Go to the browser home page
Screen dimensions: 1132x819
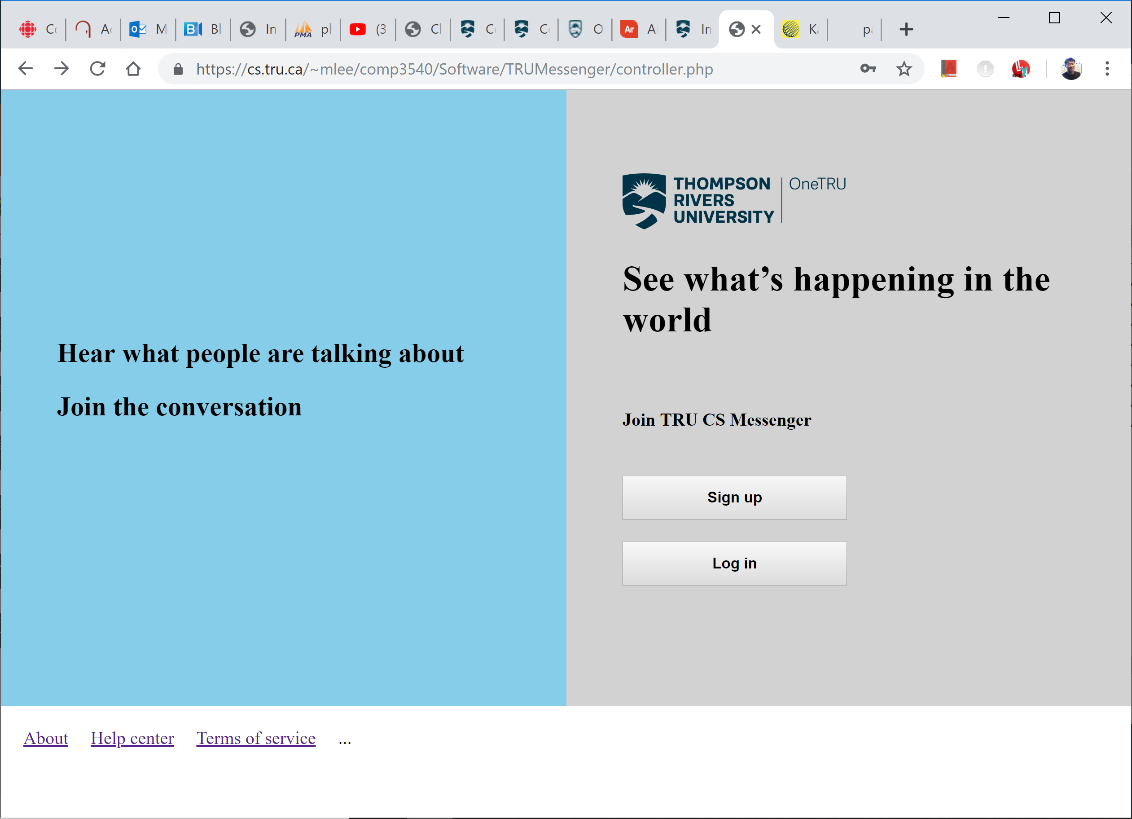133,68
